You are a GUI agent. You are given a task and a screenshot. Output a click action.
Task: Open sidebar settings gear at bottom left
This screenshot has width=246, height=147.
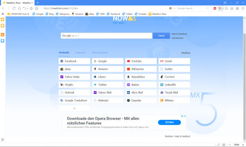point(2,140)
